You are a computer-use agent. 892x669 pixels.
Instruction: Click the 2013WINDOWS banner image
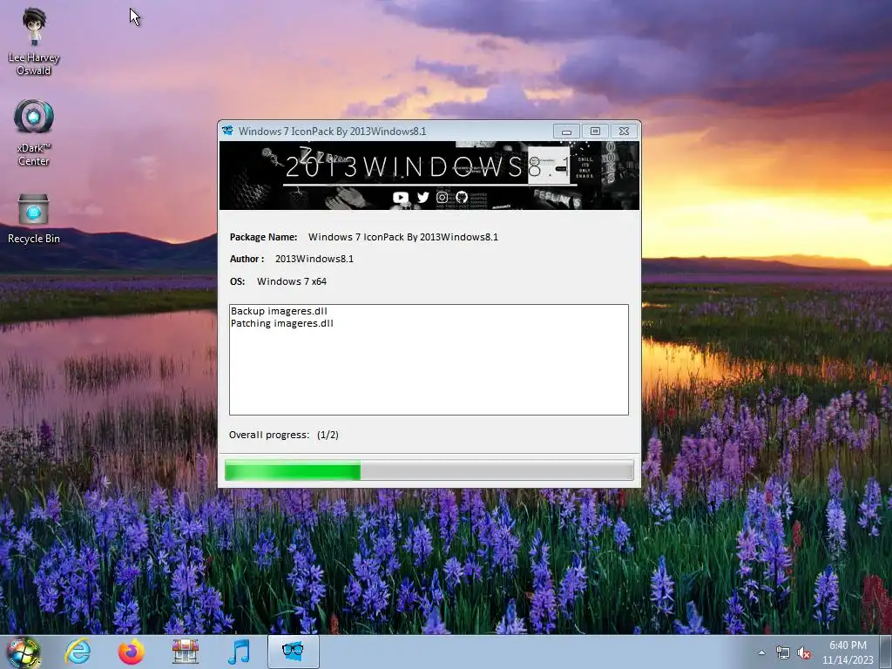click(429, 175)
